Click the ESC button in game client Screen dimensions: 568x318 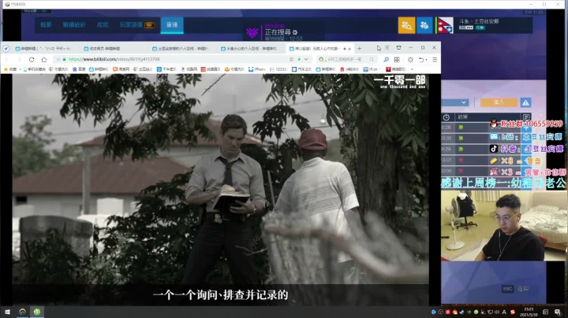click(x=507, y=289)
